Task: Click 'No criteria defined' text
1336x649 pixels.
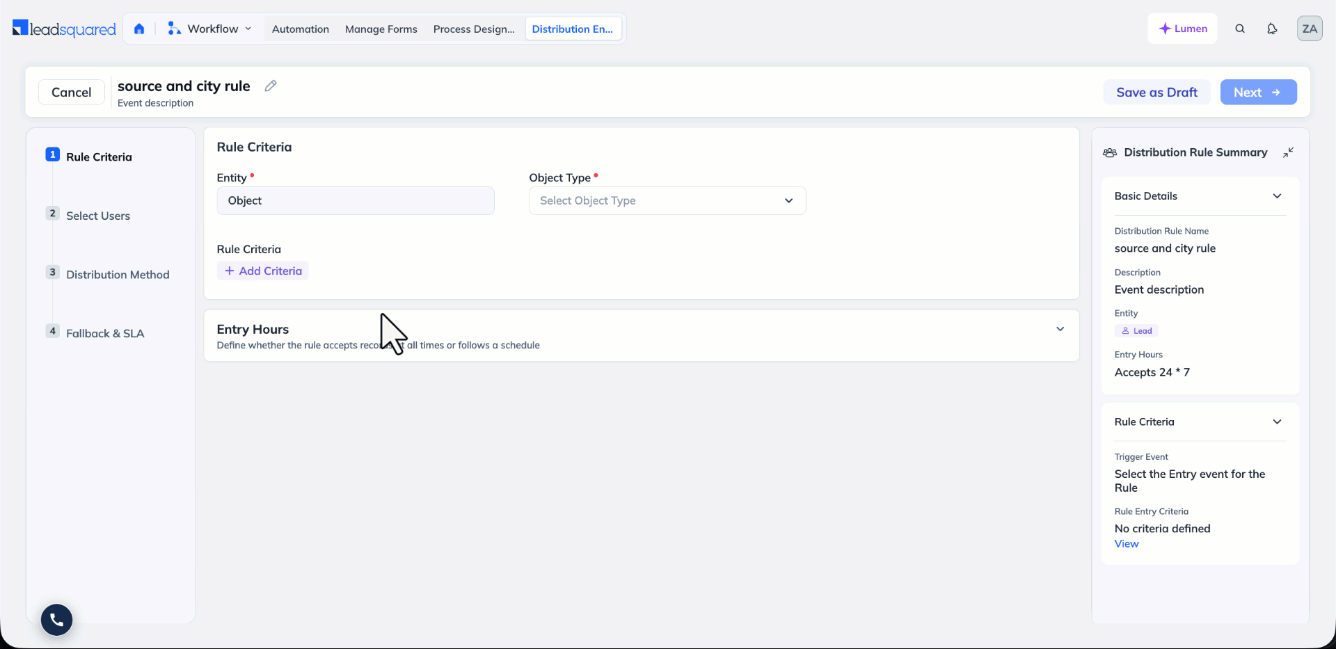Action: pyautogui.click(x=1162, y=529)
